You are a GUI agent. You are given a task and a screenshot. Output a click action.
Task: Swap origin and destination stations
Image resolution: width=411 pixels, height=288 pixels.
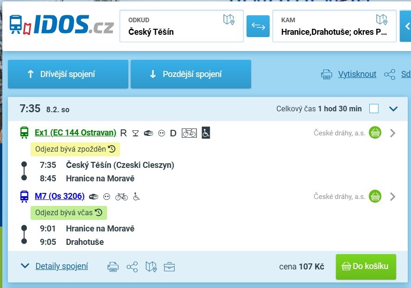(x=258, y=26)
